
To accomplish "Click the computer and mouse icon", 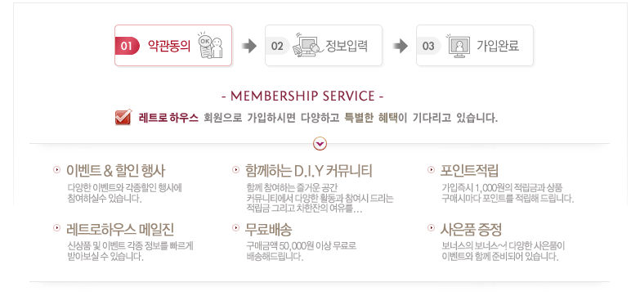I will 307,45.
